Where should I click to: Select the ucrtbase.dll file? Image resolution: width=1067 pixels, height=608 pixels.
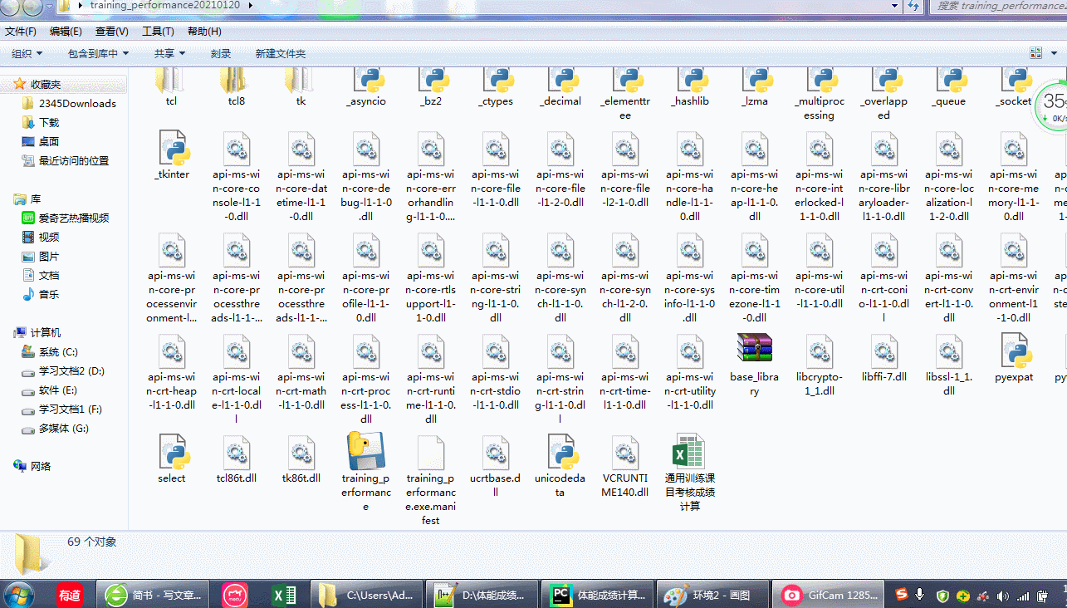pos(496,466)
